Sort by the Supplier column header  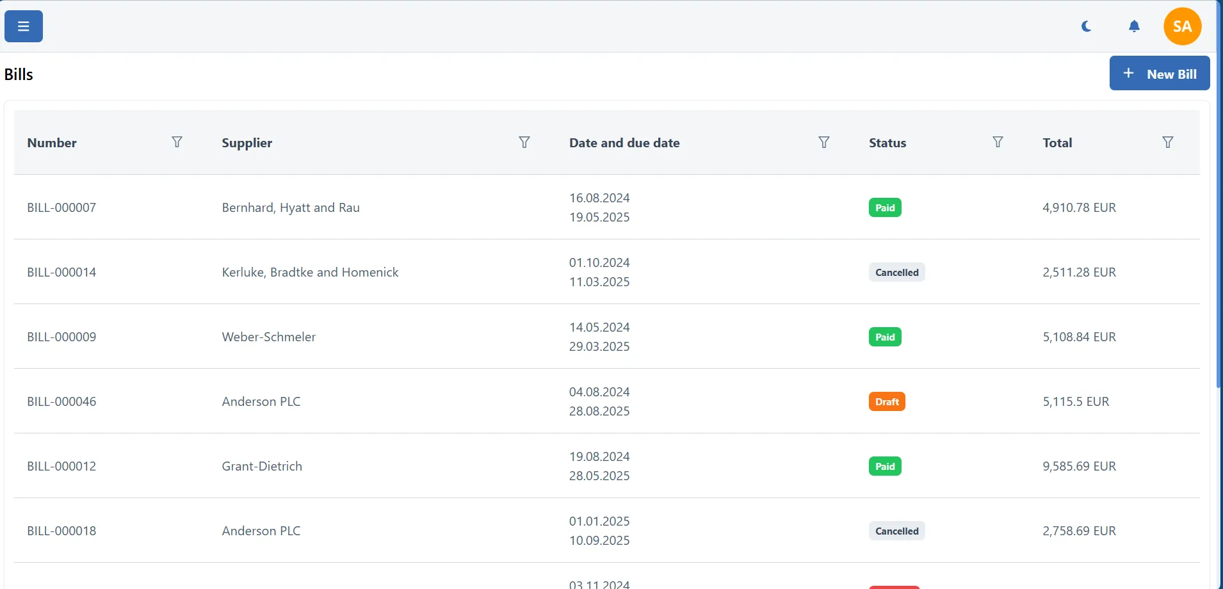(x=247, y=143)
